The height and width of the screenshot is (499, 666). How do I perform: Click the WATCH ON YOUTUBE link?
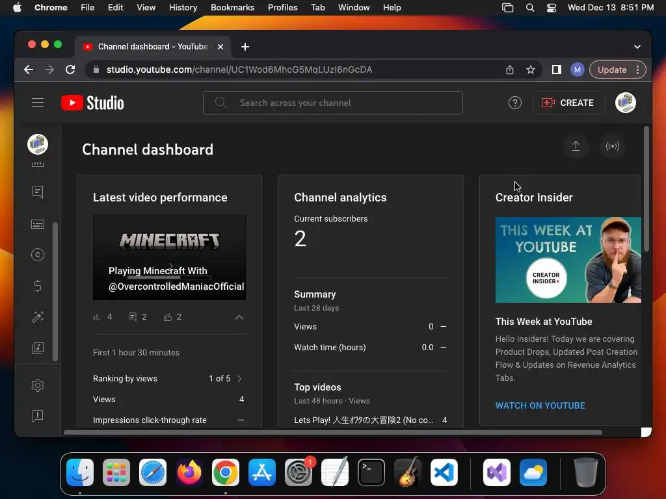point(540,405)
